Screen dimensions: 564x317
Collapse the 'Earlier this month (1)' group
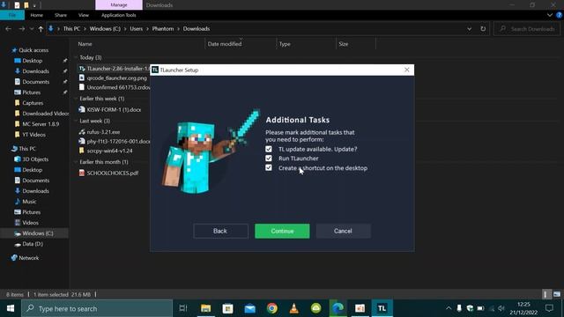pos(76,162)
